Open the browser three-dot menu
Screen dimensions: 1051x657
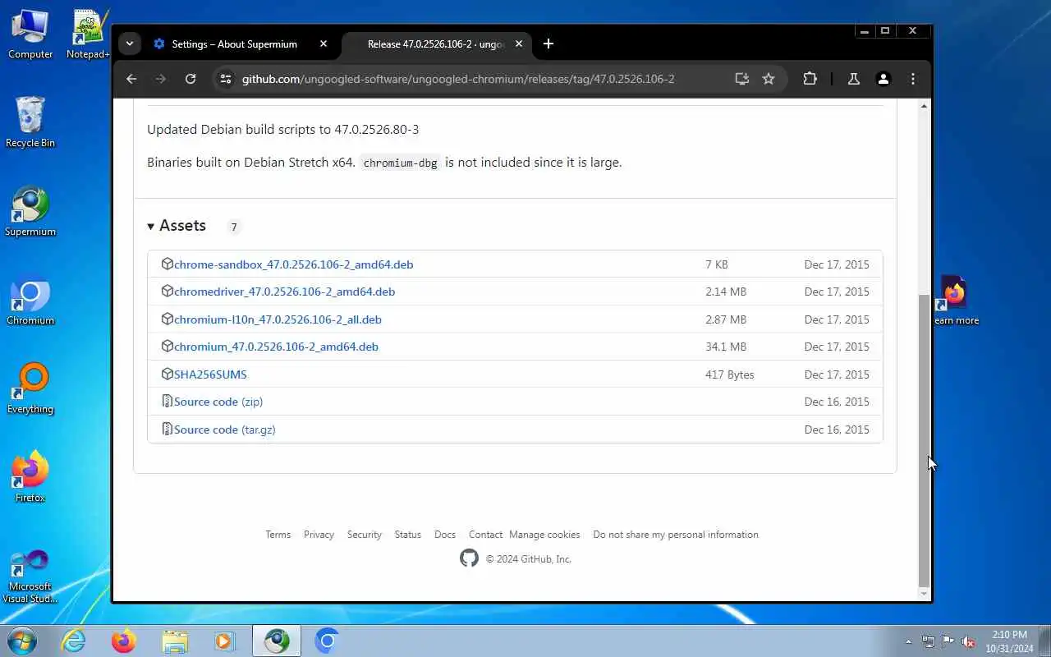coord(913,79)
